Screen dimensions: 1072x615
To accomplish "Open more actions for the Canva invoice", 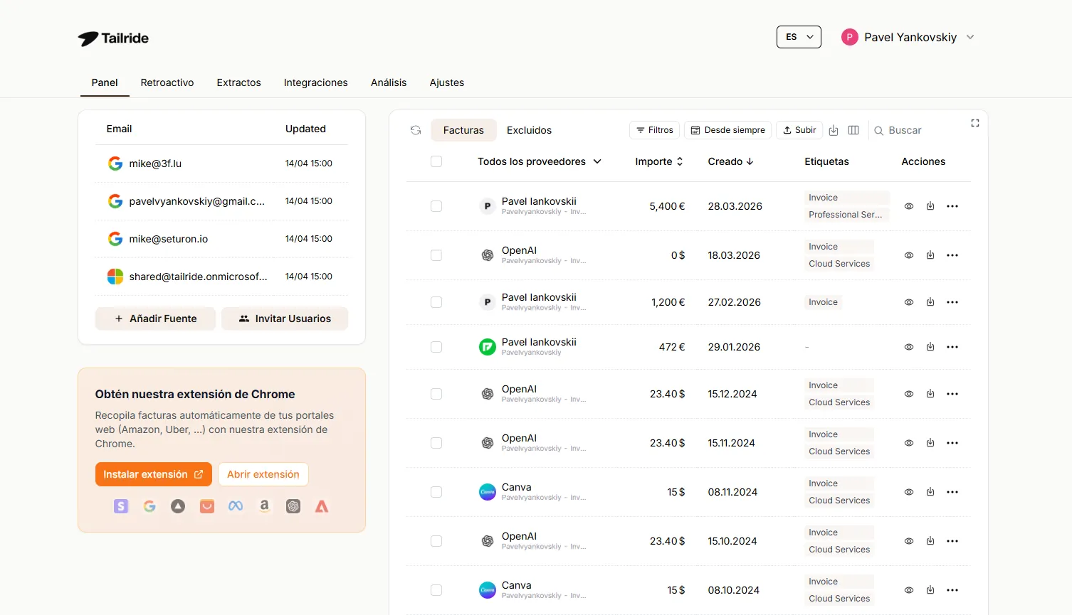I will point(952,491).
